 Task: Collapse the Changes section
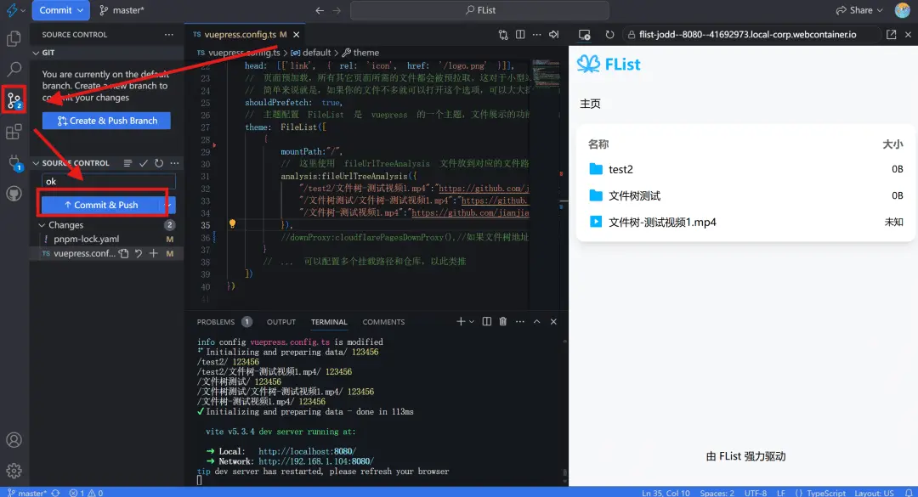click(x=42, y=225)
